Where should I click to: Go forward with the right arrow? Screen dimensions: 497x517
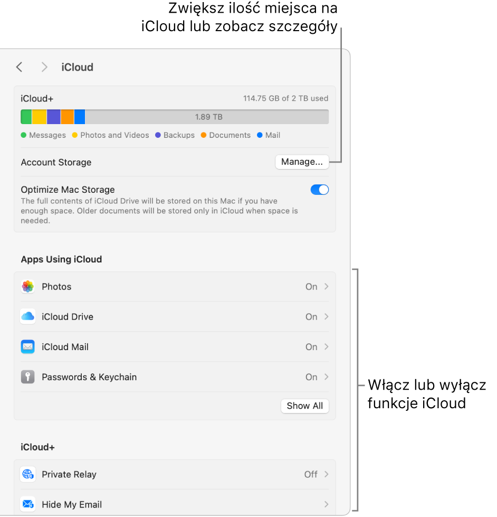tap(44, 67)
